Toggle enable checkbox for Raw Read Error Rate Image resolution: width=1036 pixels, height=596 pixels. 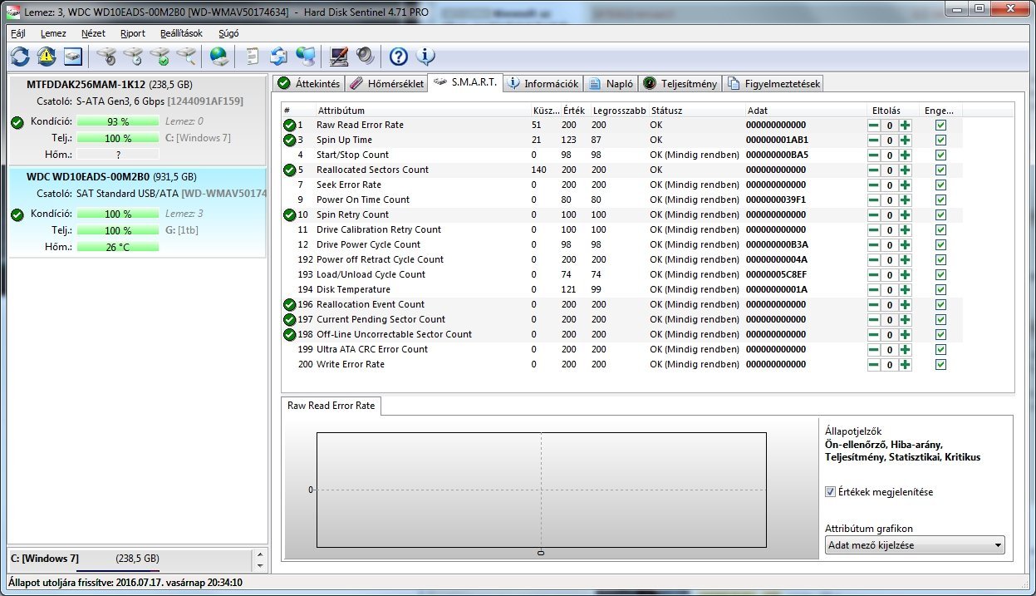coord(940,125)
